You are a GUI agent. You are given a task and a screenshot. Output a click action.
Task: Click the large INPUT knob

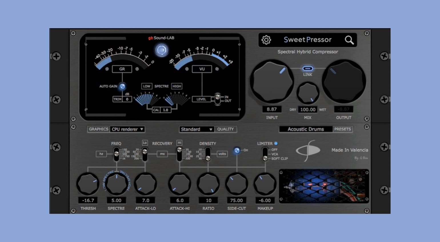272,81
